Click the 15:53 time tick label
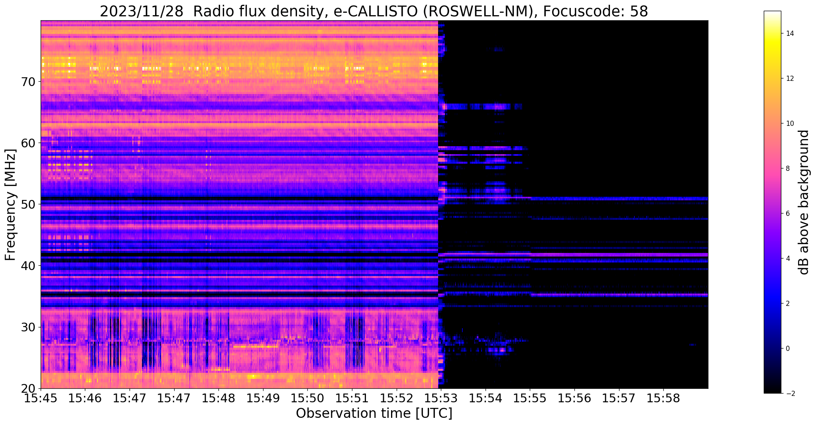 (441, 398)
